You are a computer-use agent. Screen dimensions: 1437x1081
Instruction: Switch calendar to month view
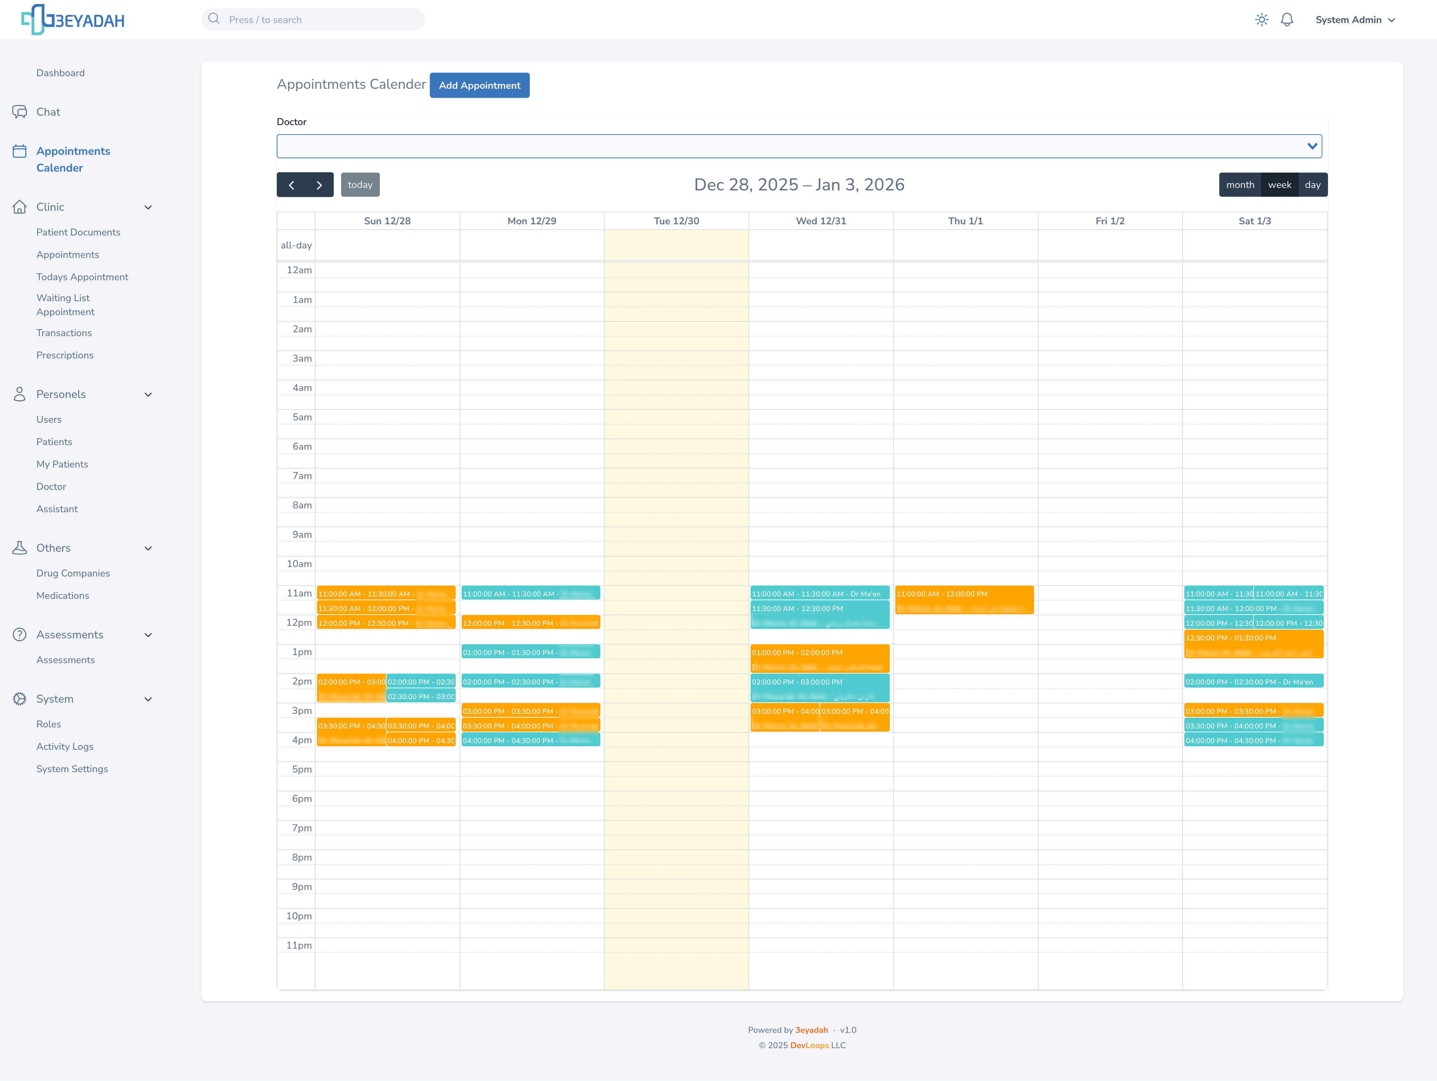point(1240,185)
